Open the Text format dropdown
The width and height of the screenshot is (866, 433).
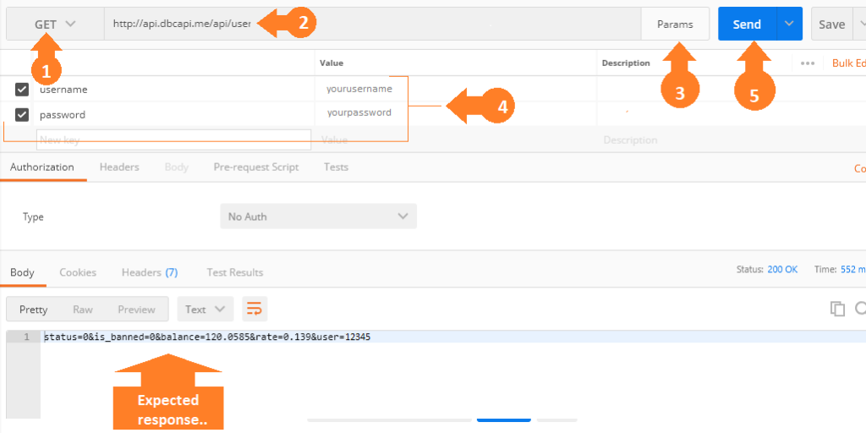tap(208, 310)
